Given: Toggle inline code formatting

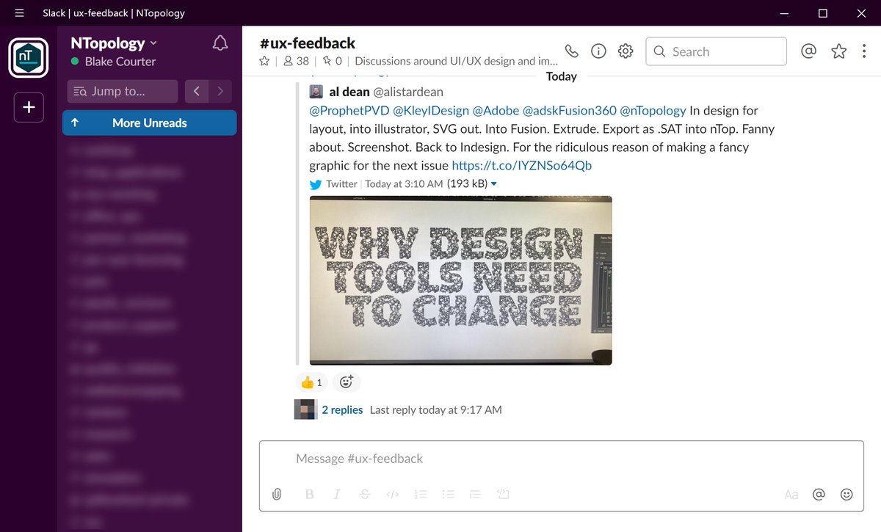Looking at the screenshot, I should (x=393, y=495).
